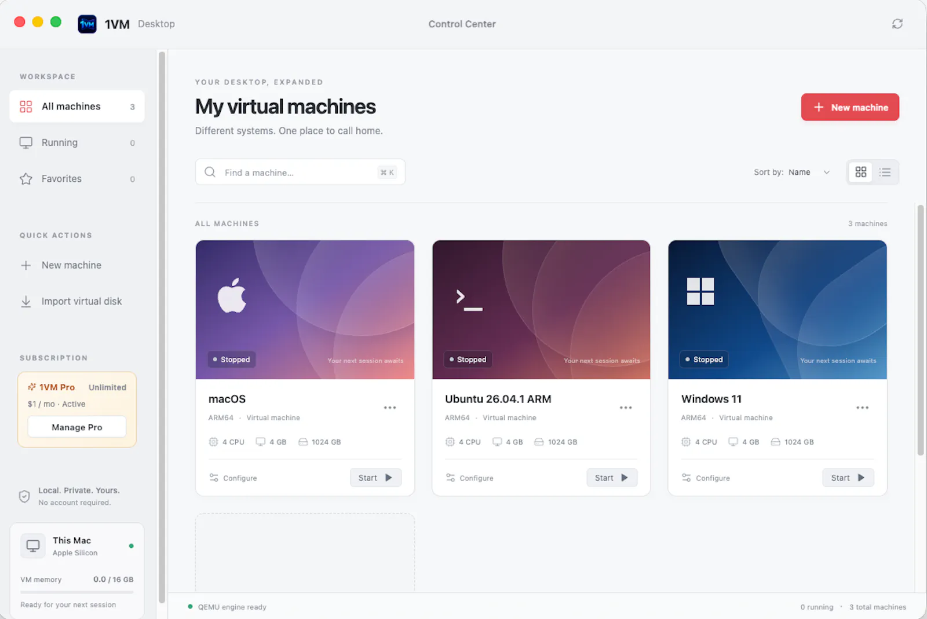Viewport: 927px width, 619px height.
Task: Open more options for macOS
Action: point(390,408)
